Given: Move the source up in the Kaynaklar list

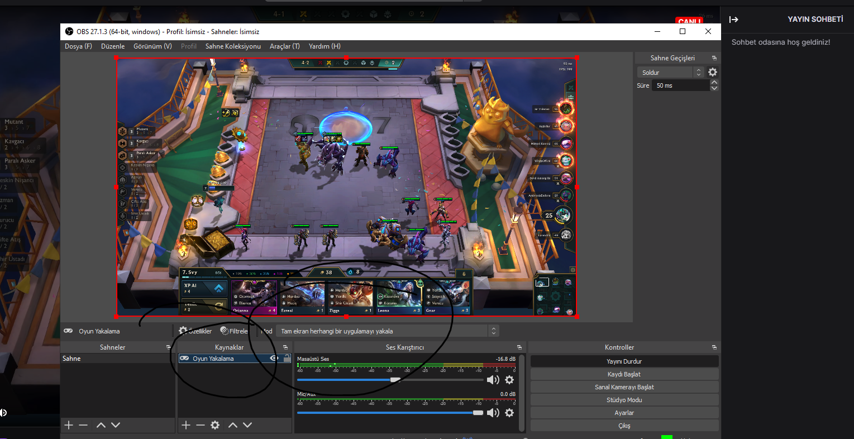Looking at the screenshot, I should tap(233, 425).
